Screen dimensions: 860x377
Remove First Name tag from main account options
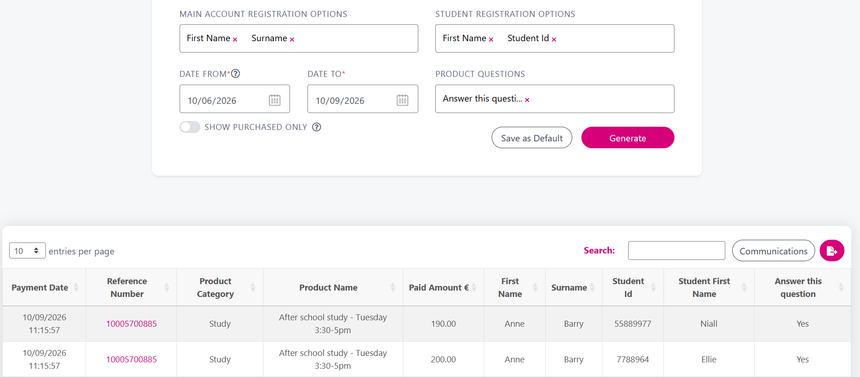coord(235,39)
